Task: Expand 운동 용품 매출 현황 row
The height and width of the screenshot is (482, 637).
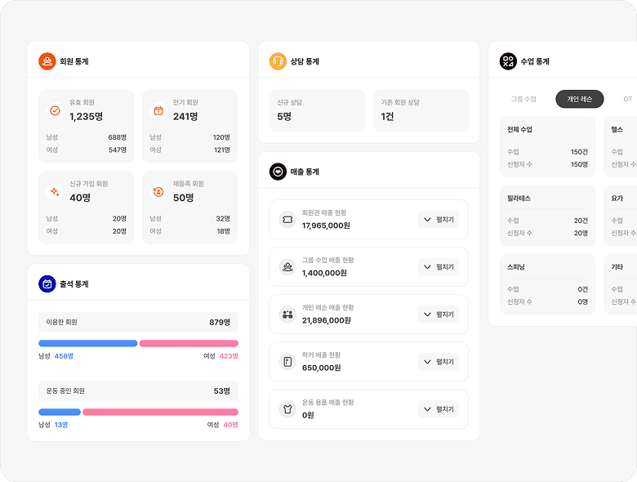Action: pyautogui.click(x=439, y=409)
